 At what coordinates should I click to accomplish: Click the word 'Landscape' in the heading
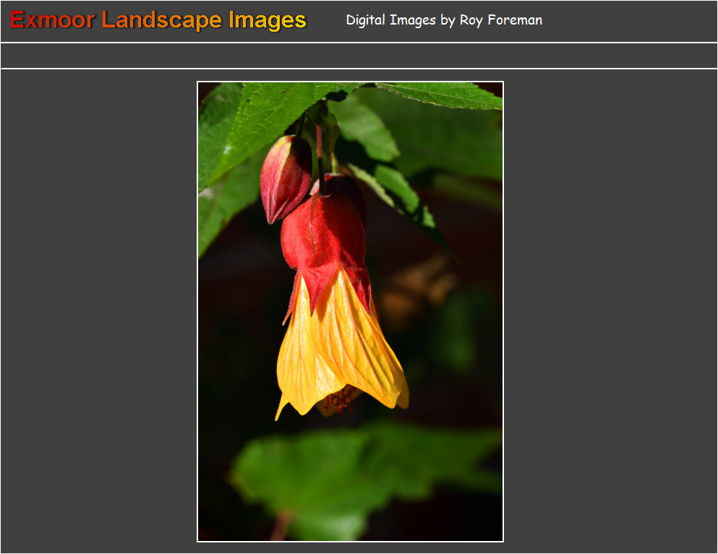[162, 20]
